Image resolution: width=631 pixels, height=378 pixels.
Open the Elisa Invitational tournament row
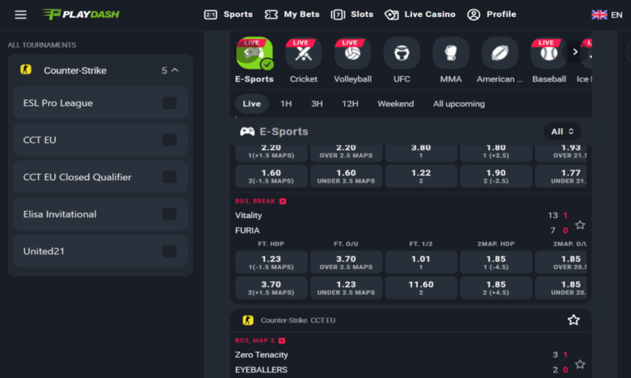[x=100, y=214]
